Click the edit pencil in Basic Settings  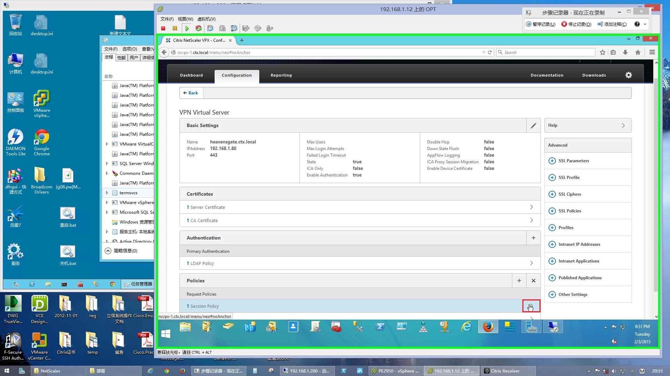[533, 126]
